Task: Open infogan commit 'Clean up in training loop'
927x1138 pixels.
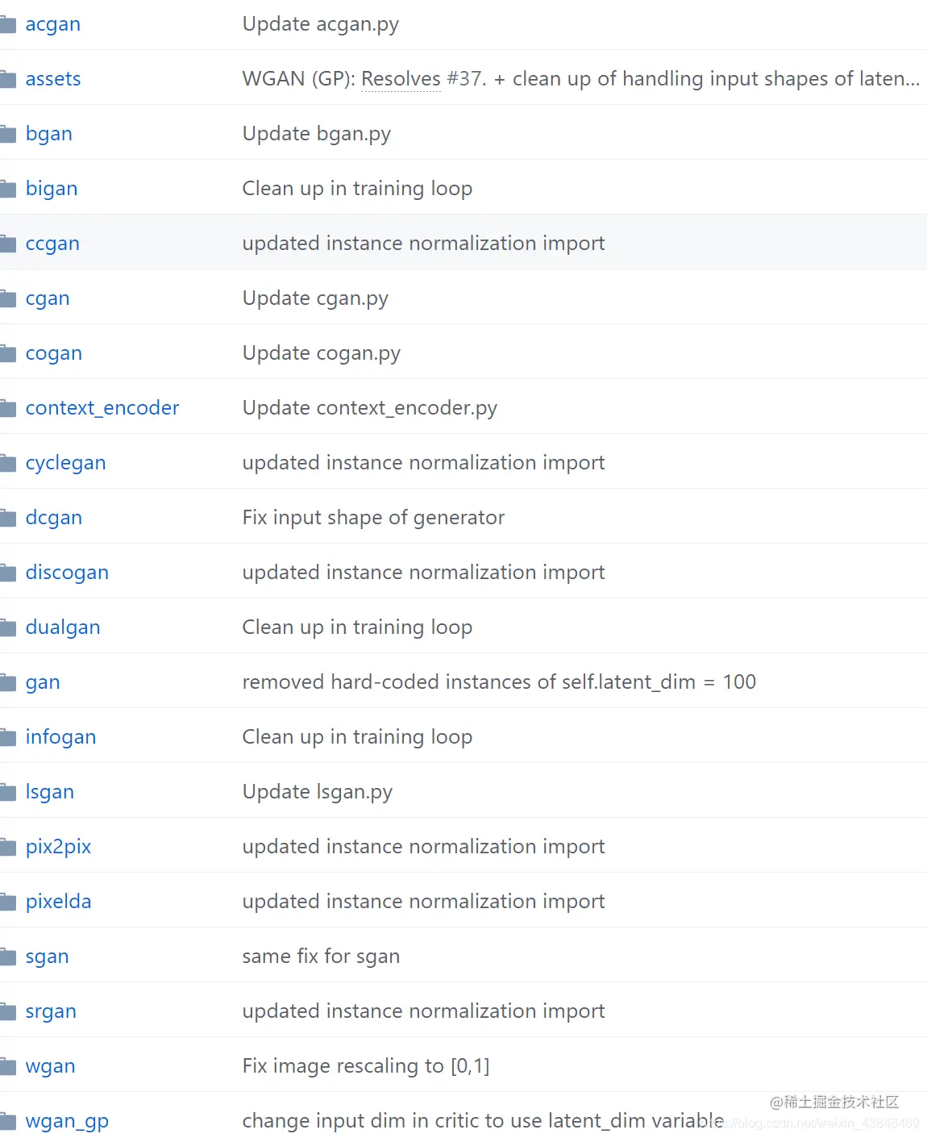Action: (x=357, y=738)
